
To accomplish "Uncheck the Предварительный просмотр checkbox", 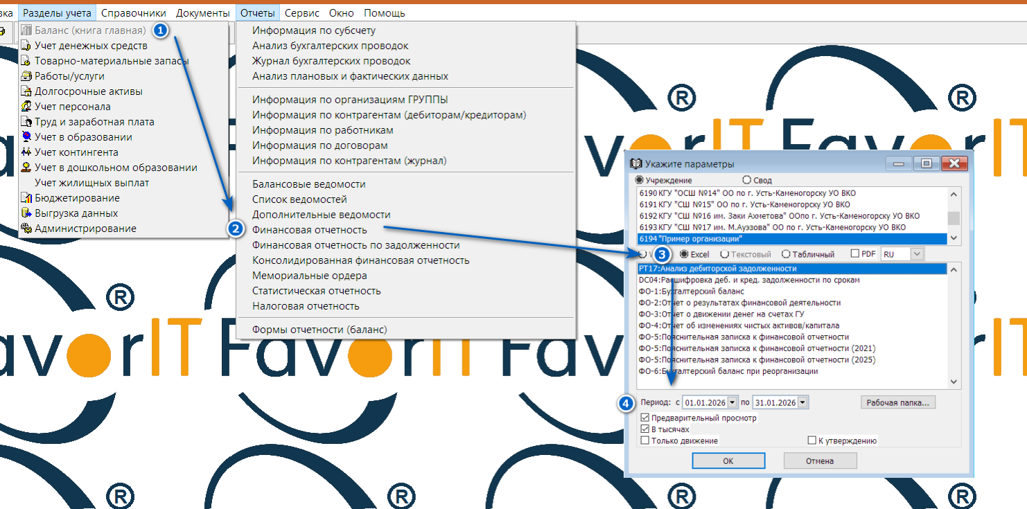I will pyautogui.click(x=645, y=418).
